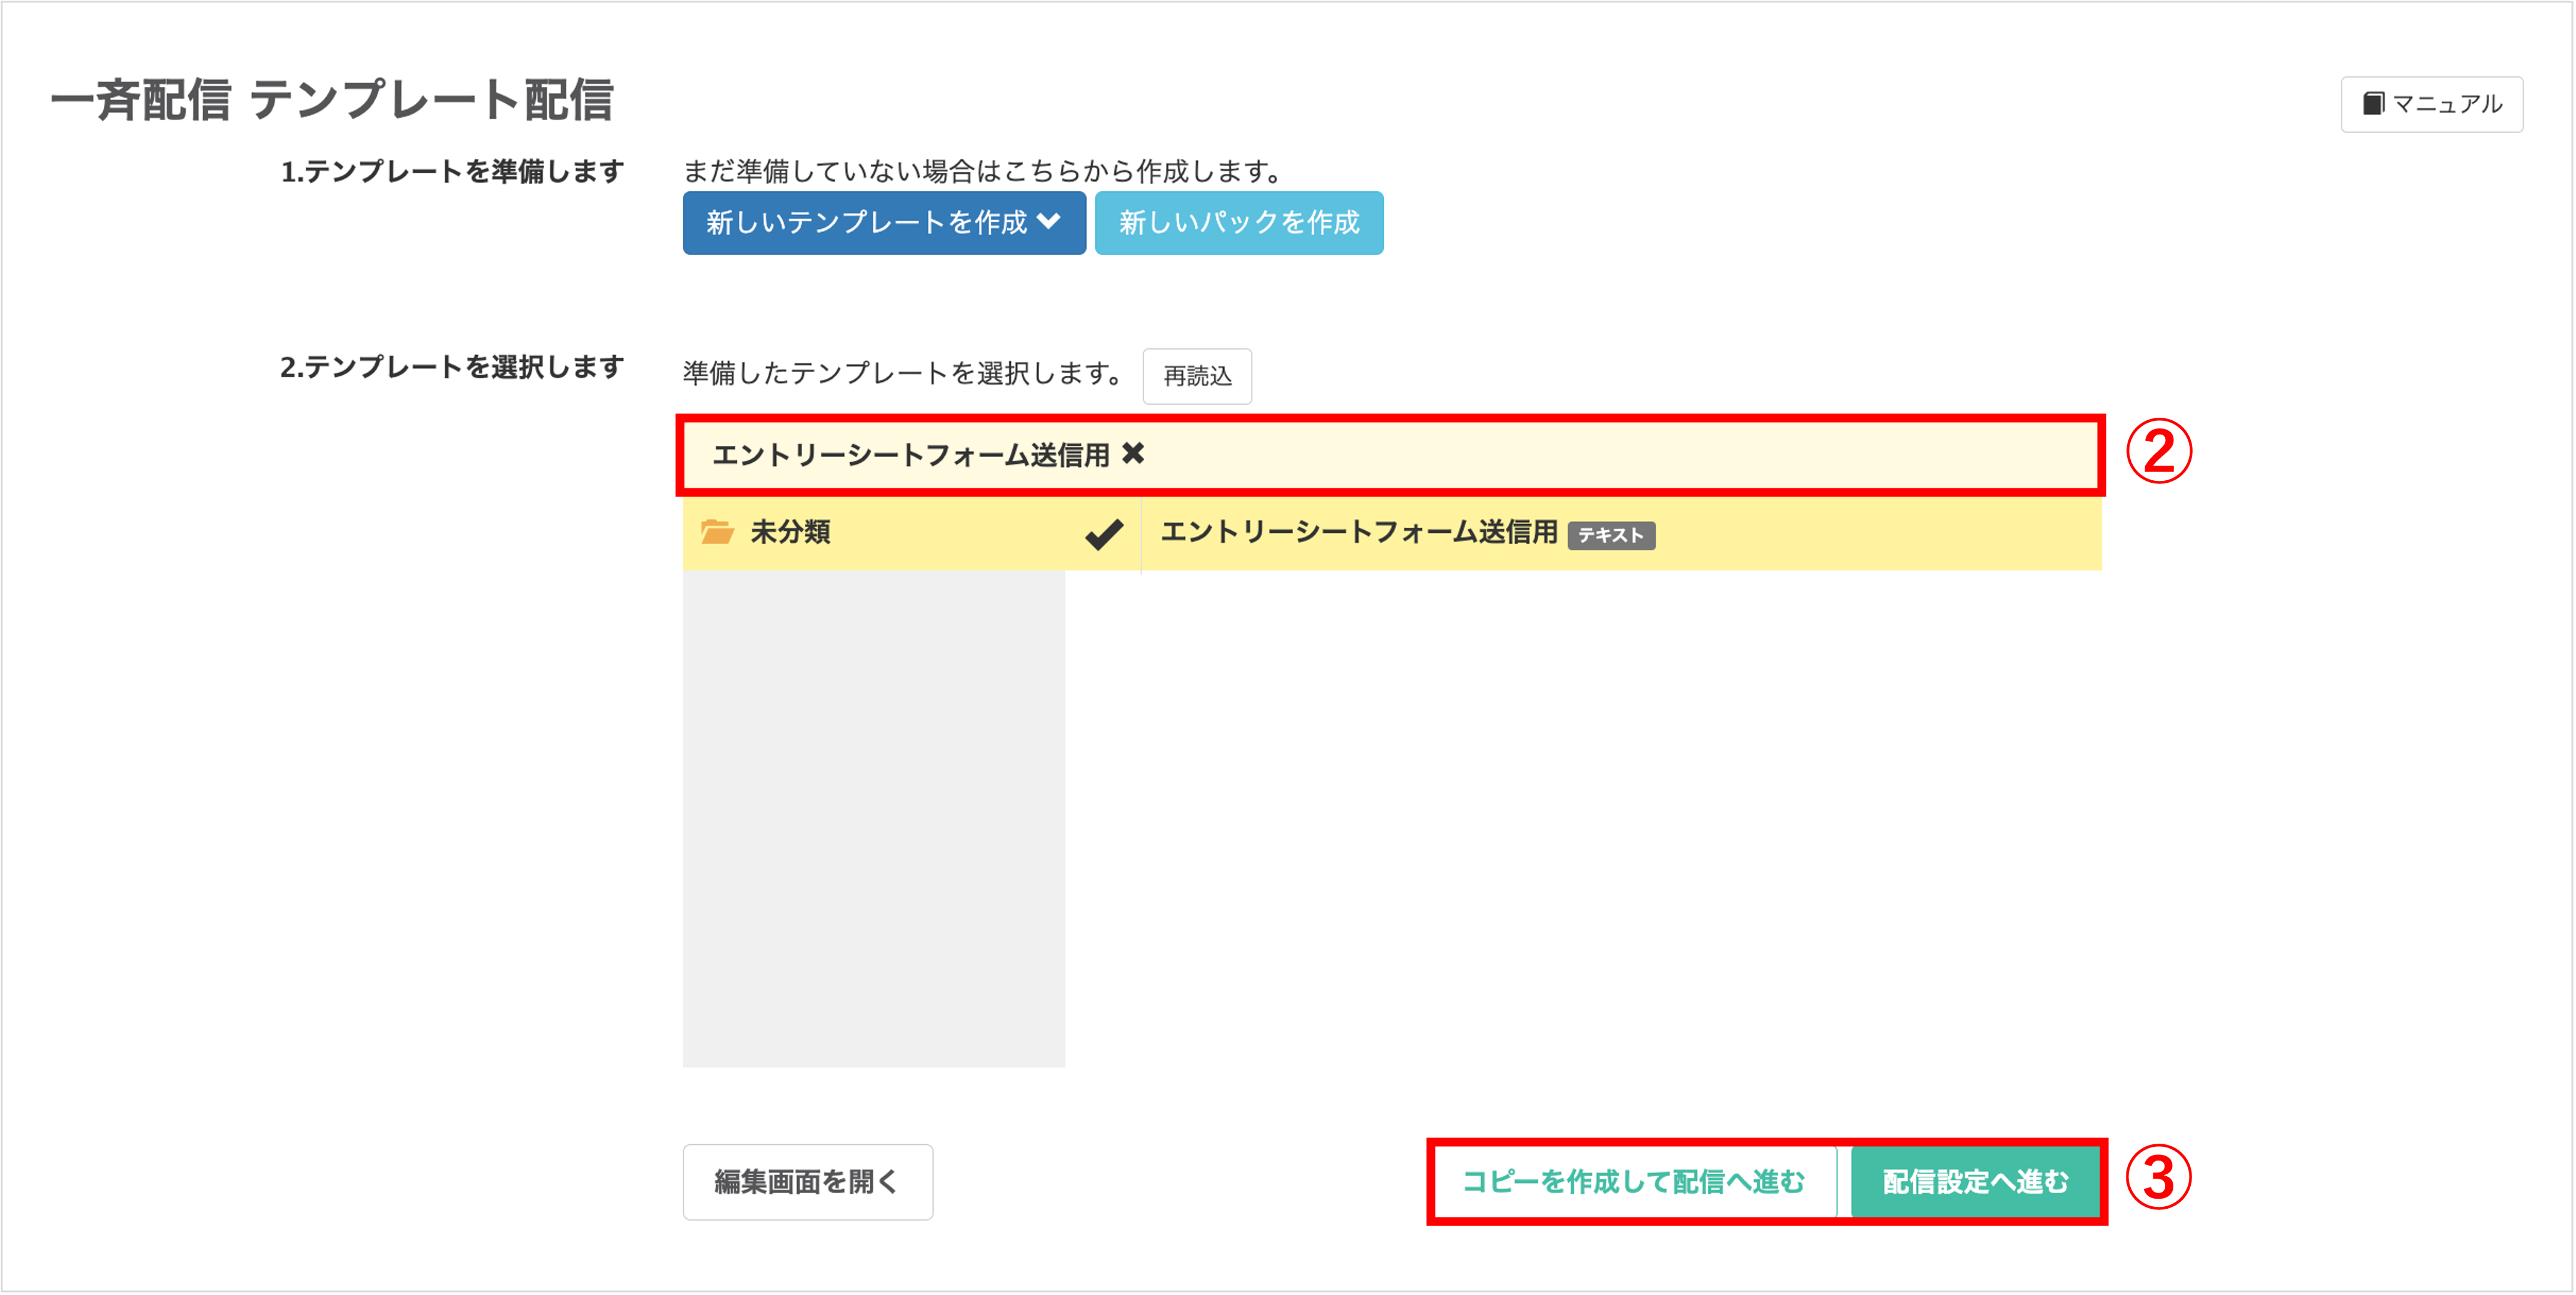
Task: Open the マニュアル manual button
Action: click(2431, 104)
